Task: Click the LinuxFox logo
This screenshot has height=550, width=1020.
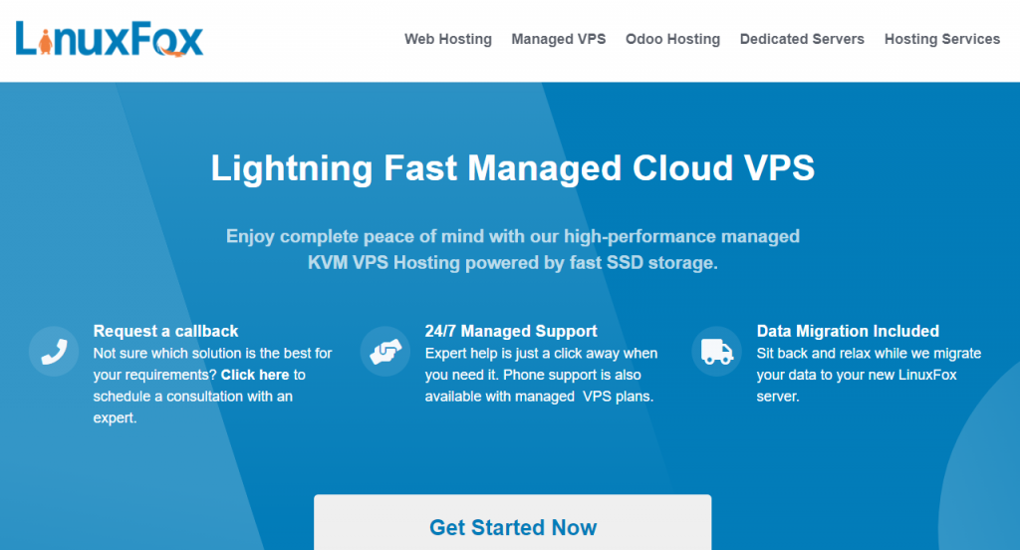Action: [x=110, y=39]
